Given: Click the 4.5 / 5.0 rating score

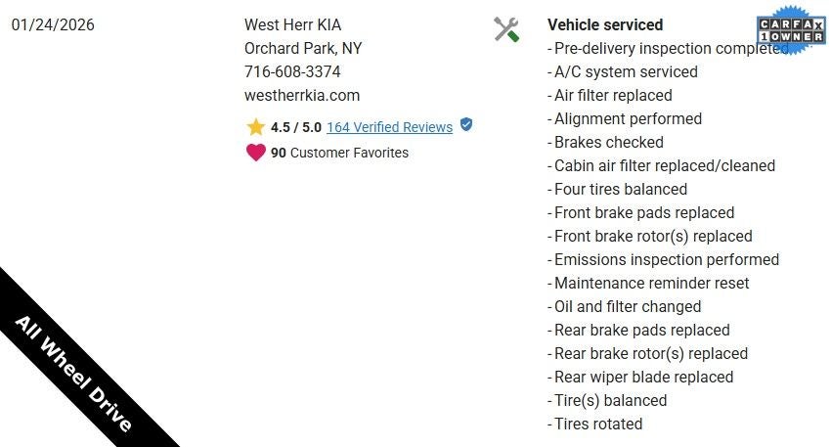Looking at the screenshot, I should [296, 127].
